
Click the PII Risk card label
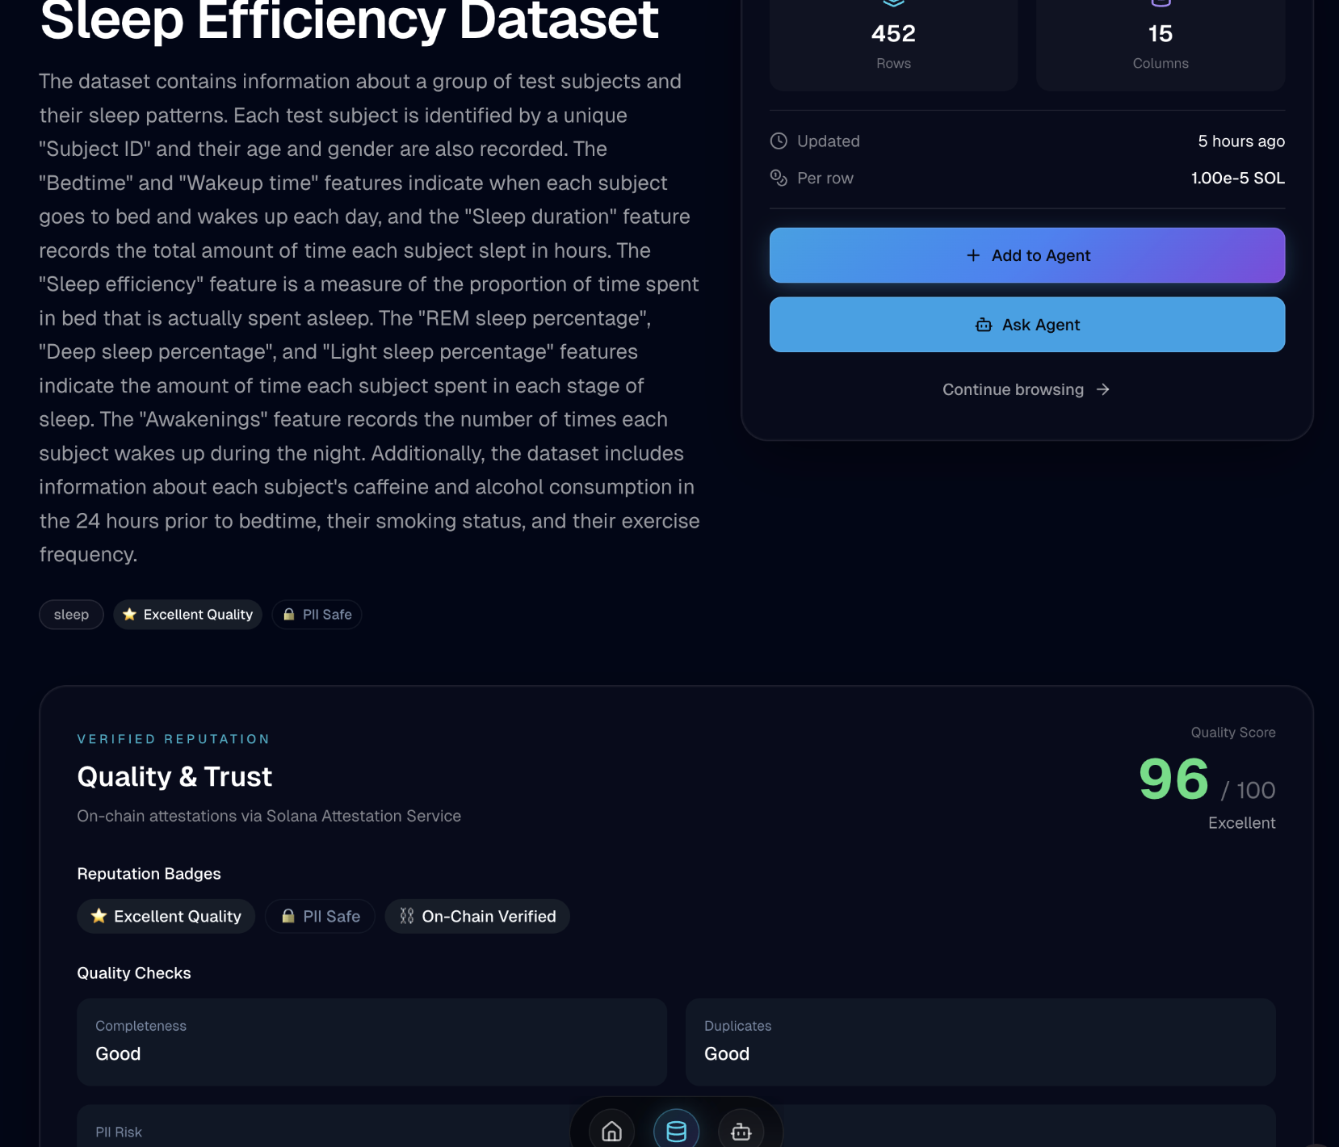pos(119,1132)
